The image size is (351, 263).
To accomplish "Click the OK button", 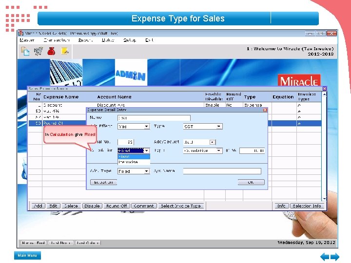I will [251, 182].
